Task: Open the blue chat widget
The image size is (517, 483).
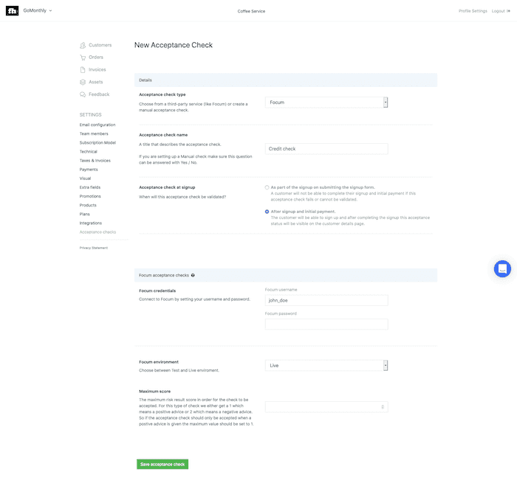Action: [x=502, y=268]
